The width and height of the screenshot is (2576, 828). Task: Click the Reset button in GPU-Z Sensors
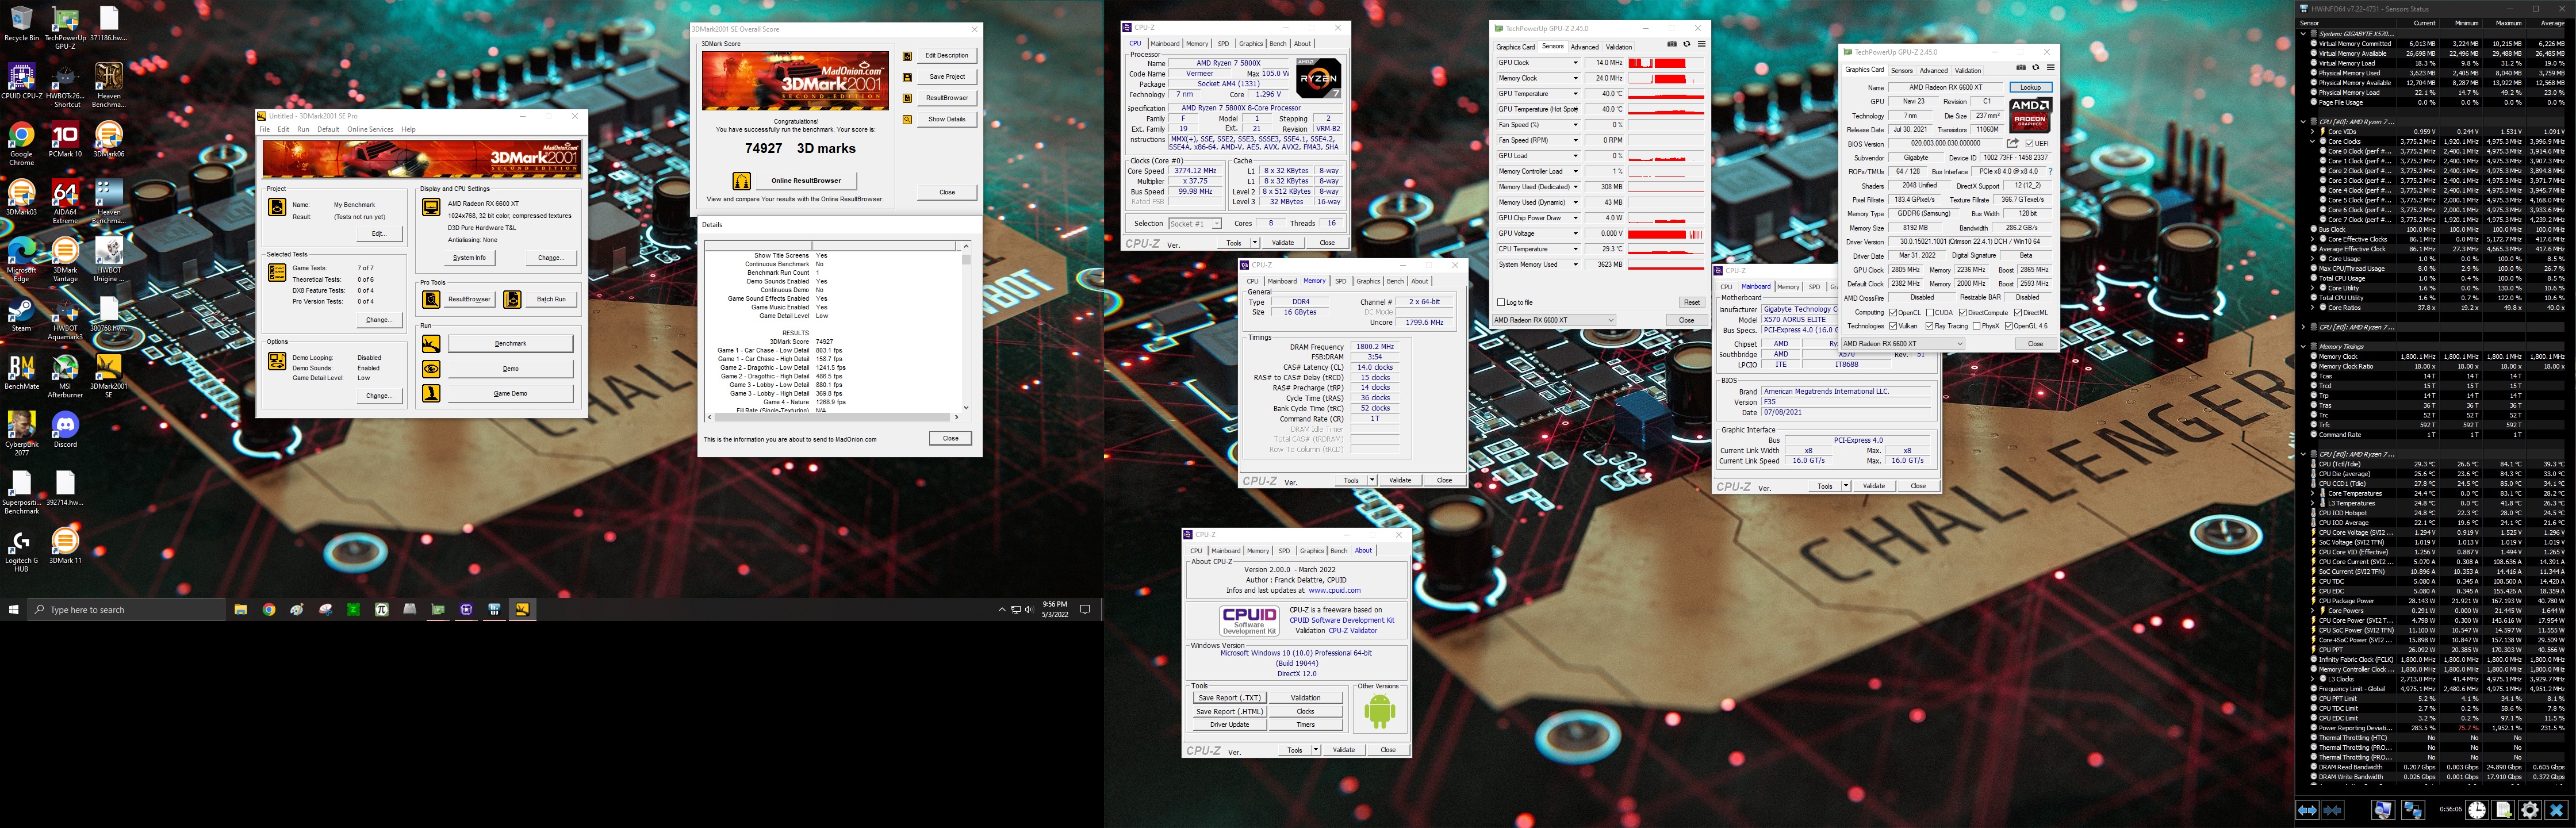pos(1691,302)
